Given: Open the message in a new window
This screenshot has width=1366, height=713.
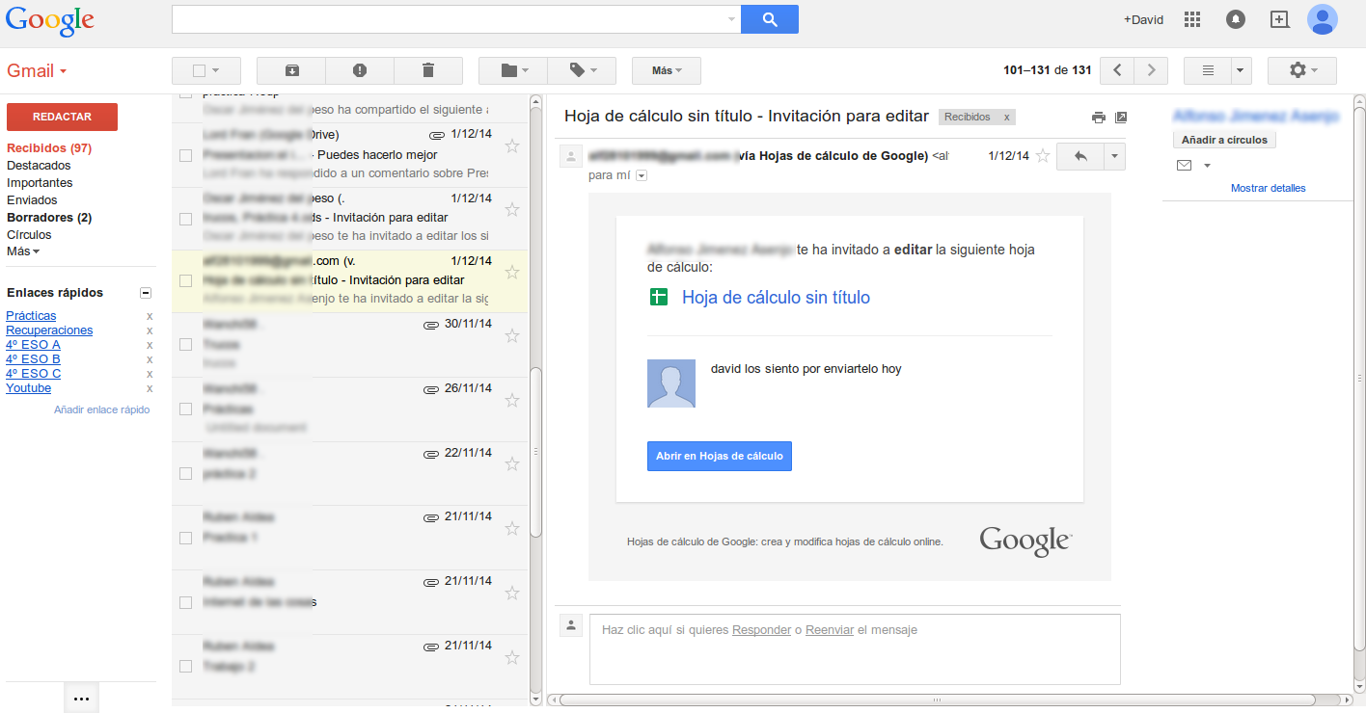Looking at the screenshot, I should click(x=1120, y=118).
